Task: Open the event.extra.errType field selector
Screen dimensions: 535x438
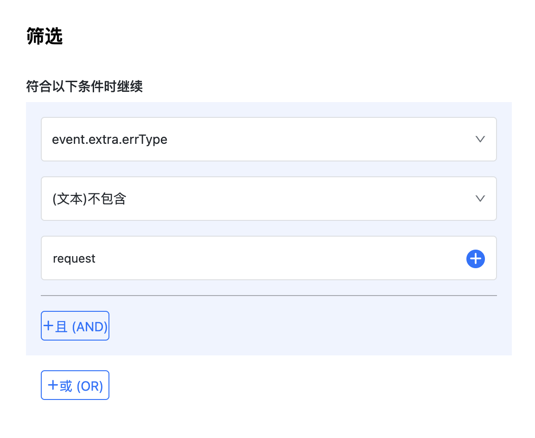Action: point(268,139)
